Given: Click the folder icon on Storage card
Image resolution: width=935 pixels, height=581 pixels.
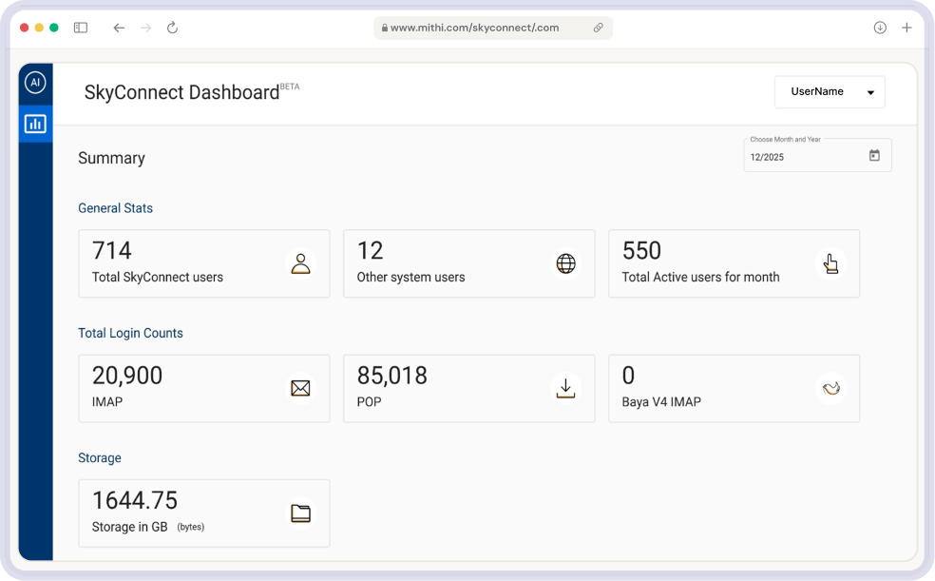Looking at the screenshot, I should [x=300, y=513].
